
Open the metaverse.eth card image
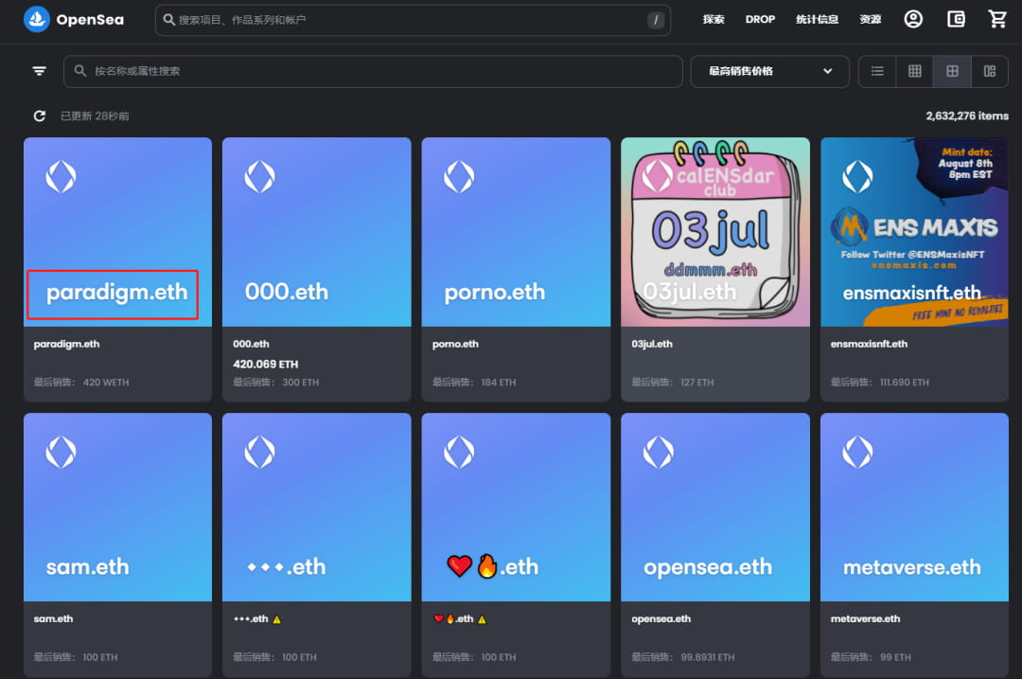pyautogui.click(x=914, y=507)
